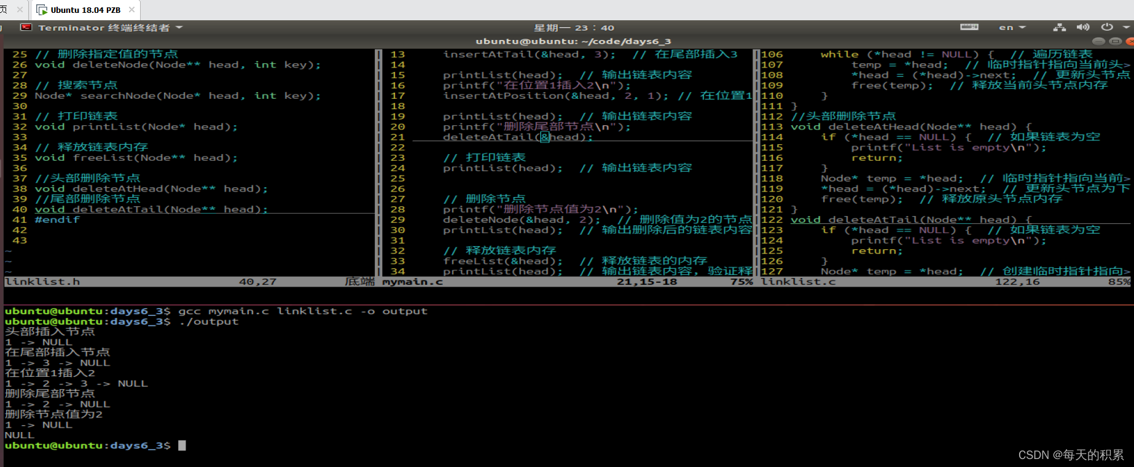This screenshot has width=1134, height=467.
Task: Open the en input language dropdown
Action: [1012, 28]
